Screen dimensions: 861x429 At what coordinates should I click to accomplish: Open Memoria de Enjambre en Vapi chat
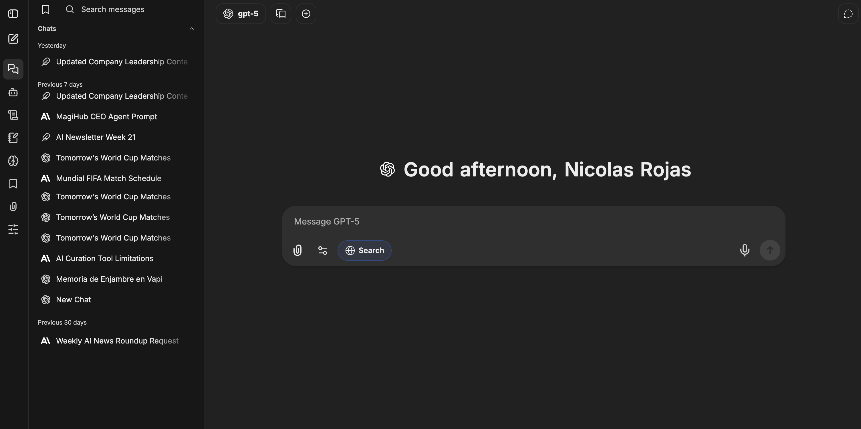[116, 279]
